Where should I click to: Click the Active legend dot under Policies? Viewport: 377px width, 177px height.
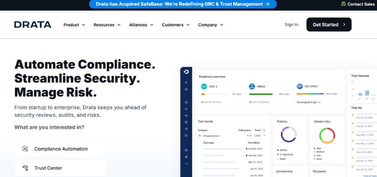coord(278,150)
